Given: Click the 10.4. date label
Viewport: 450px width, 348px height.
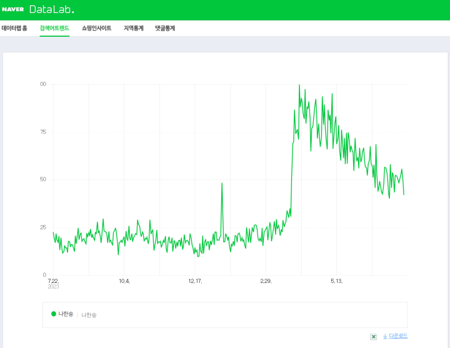Looking at the screenshot, I should pyautogui.click(x=124, y=281).
